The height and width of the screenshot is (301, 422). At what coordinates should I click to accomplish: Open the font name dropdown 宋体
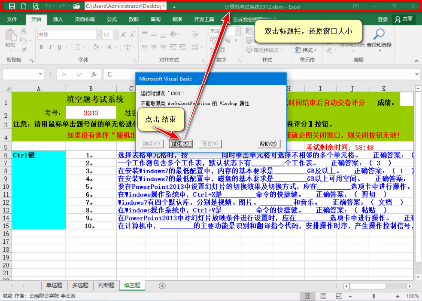pyautogui.click(x=98, y=34)
